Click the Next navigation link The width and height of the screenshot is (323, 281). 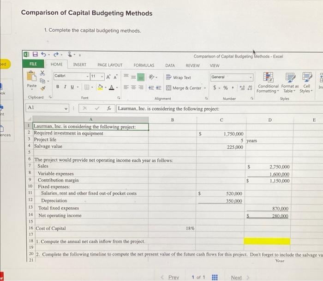coord(240,278)
